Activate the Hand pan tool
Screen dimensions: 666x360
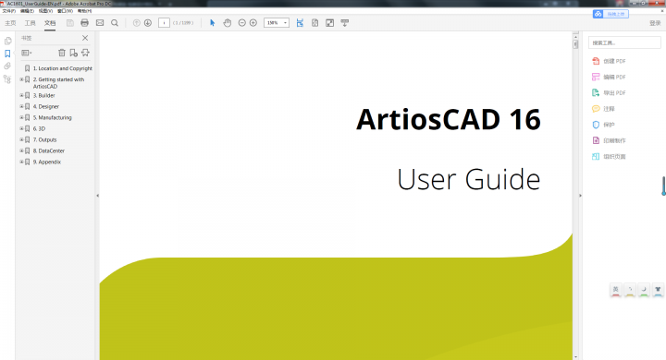[x=228, y=23]
